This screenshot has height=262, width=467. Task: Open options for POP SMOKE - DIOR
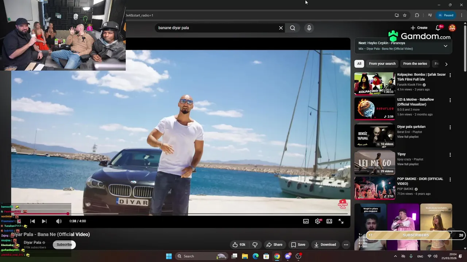[x=450, y=179]
